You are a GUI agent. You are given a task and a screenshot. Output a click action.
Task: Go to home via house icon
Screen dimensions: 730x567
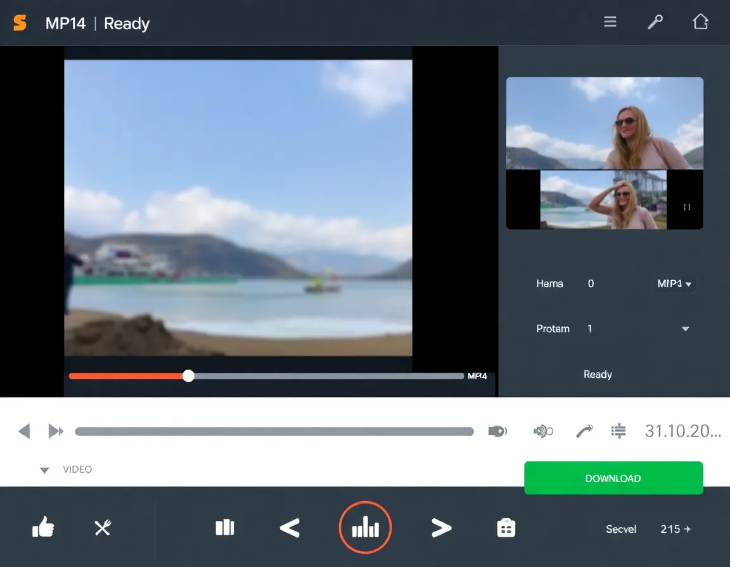tap(700, 23)
